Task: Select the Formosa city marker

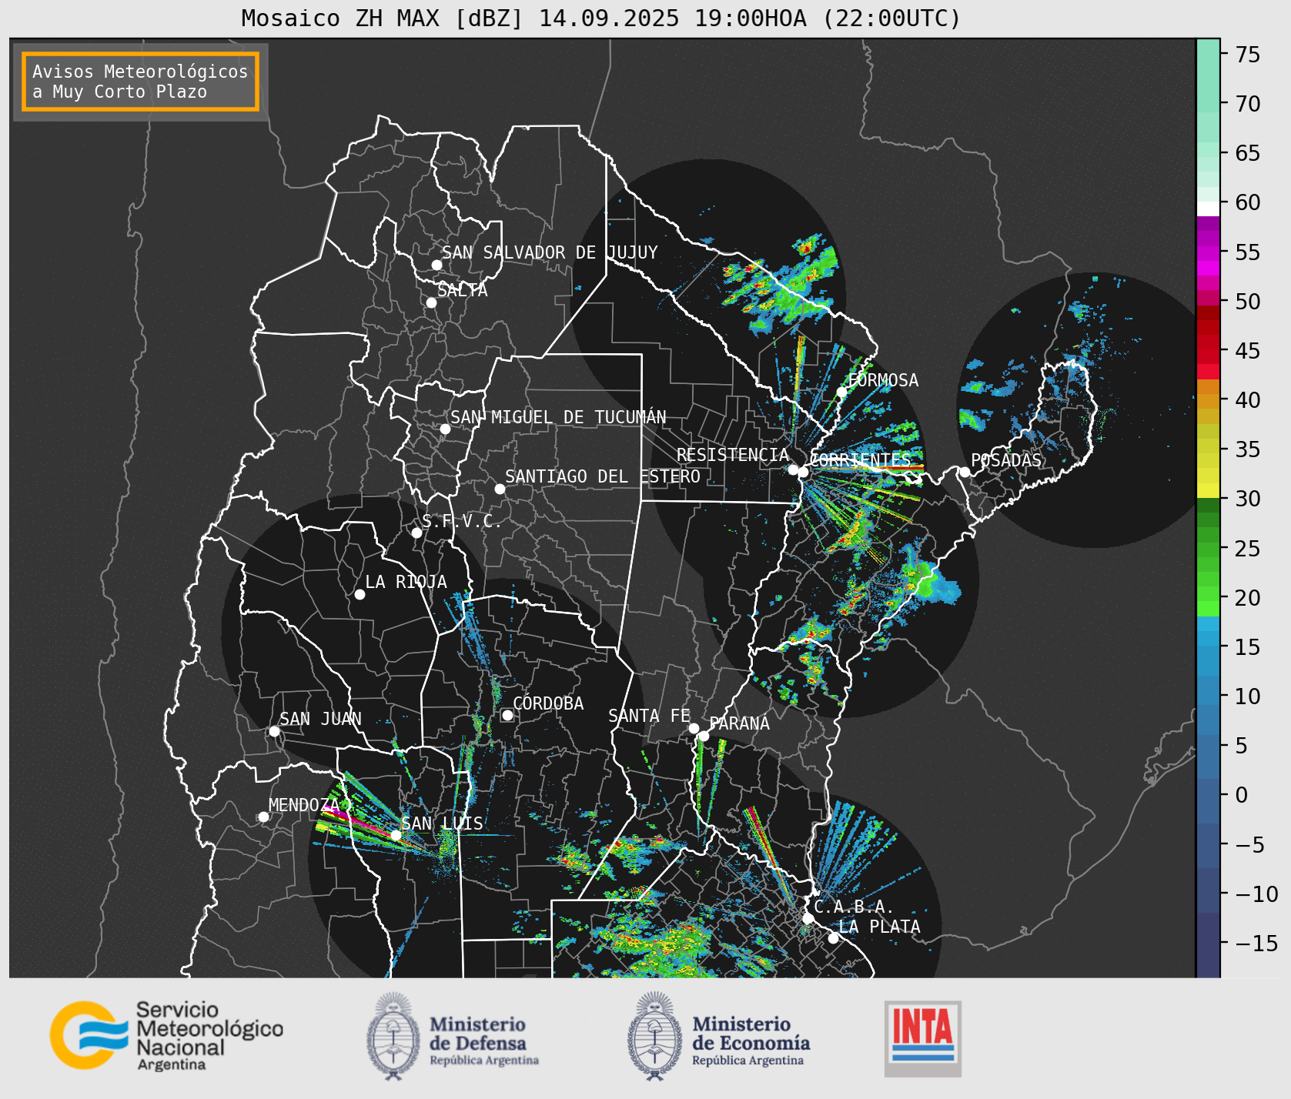Action: click(841, 392)
